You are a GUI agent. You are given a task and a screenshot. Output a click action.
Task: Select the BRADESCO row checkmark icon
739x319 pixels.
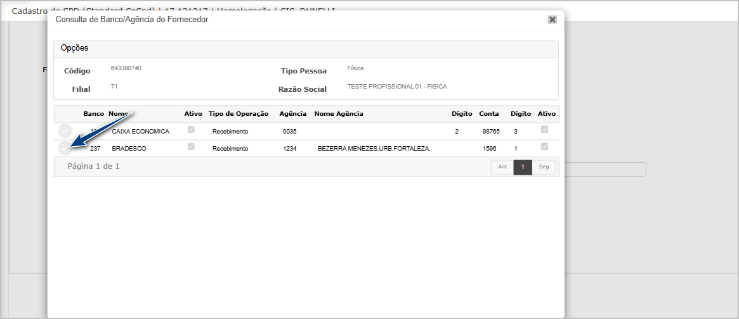tap(65, 148)
